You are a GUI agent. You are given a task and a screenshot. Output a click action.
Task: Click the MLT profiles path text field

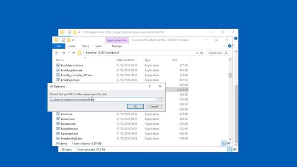point(103,100)
